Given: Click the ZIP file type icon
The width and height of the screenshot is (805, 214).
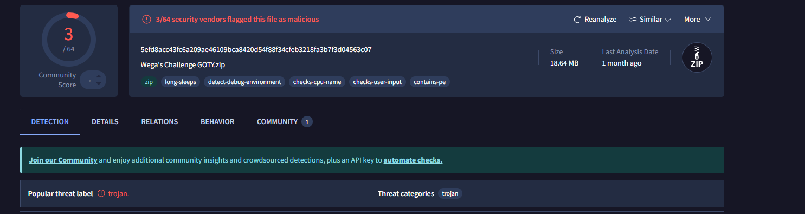Looking at the screenshot, I should 697,57.
